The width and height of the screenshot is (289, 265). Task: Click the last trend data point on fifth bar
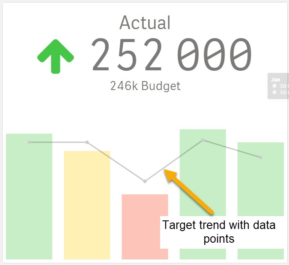coord(261,157)
